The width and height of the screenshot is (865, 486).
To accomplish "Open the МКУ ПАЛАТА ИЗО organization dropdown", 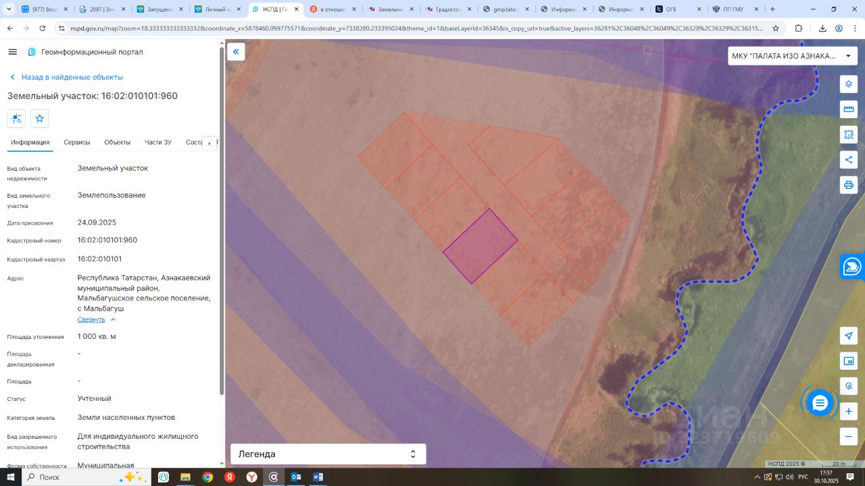I will pos(791,56).
